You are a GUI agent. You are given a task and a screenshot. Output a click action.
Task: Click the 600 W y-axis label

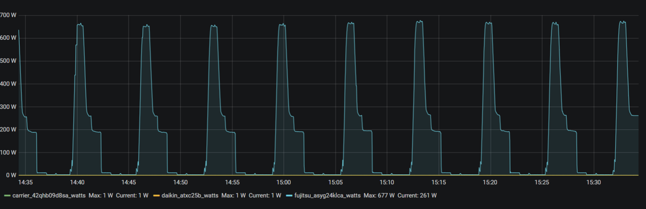point(8,38)
